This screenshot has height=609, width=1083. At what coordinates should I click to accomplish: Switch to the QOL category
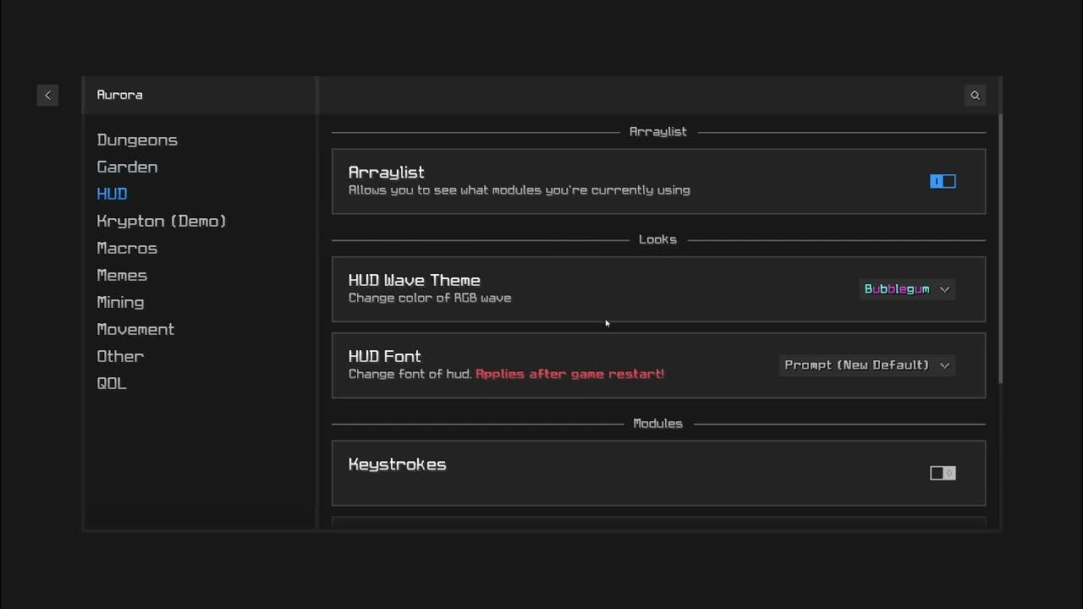[x=112, y=384]
